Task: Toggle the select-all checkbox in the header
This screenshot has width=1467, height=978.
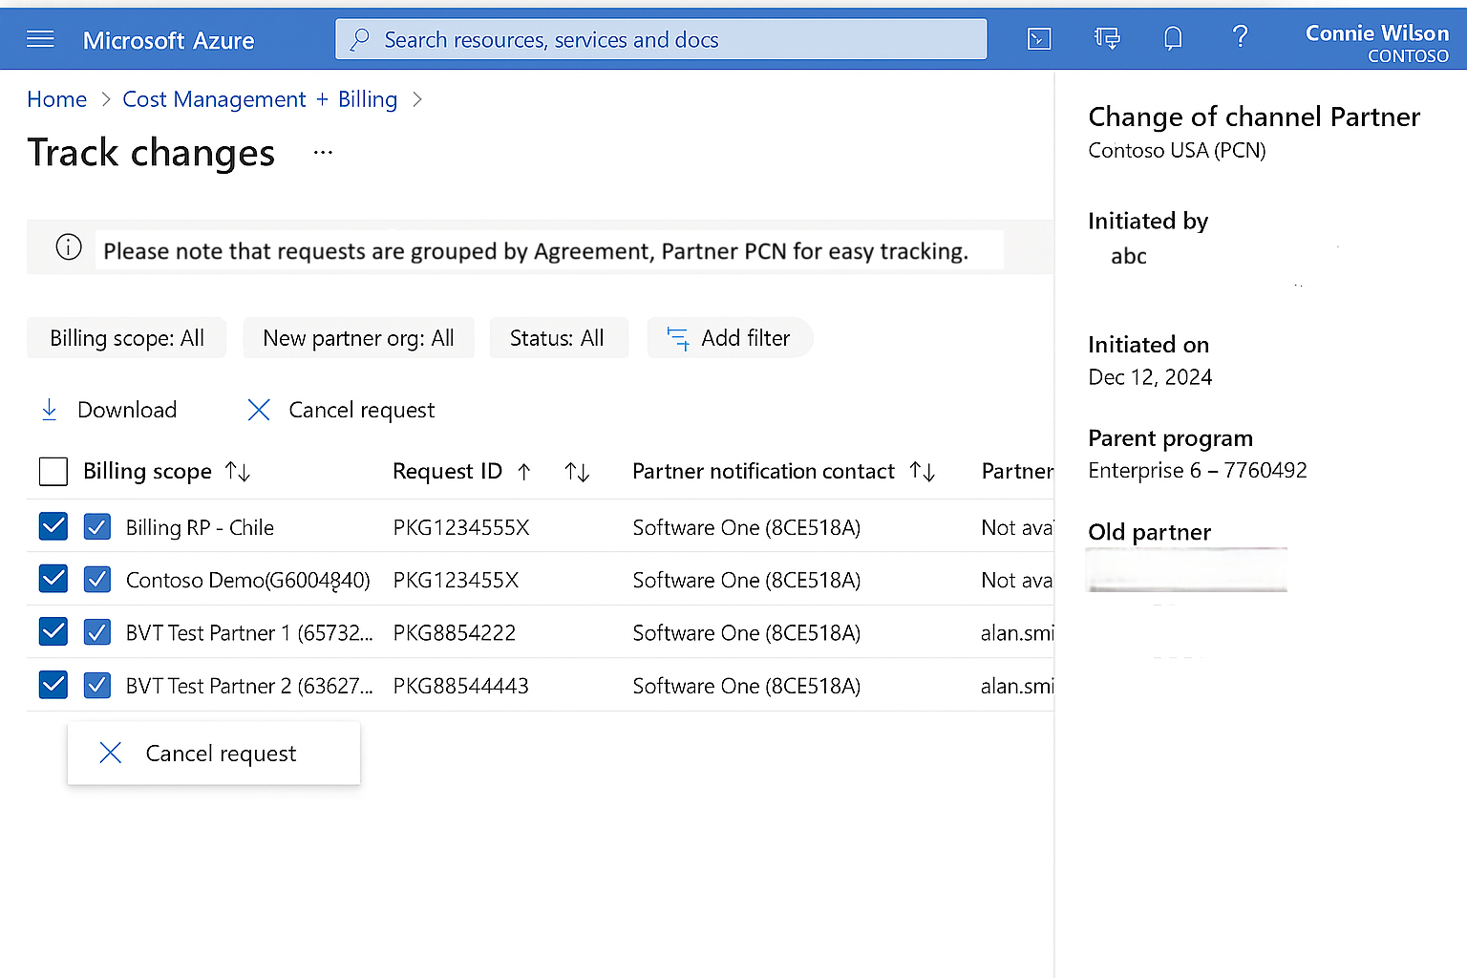Action: click(53, 471)
